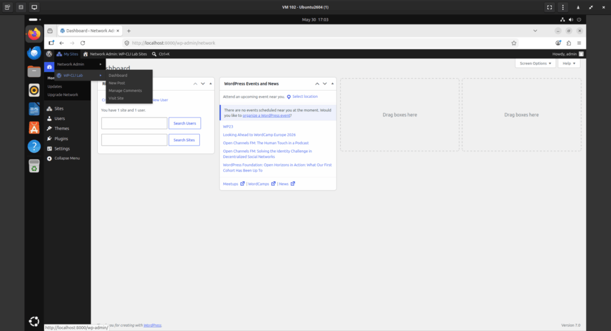Viewport: 611px width, 331px height.
Task: Open the News external link
Action: (x=287, y=184)
